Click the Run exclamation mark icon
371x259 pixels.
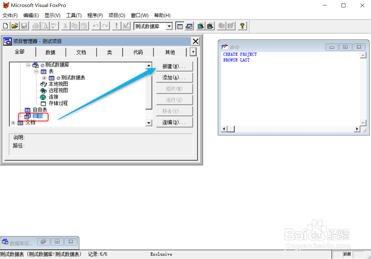pos(117,26)
